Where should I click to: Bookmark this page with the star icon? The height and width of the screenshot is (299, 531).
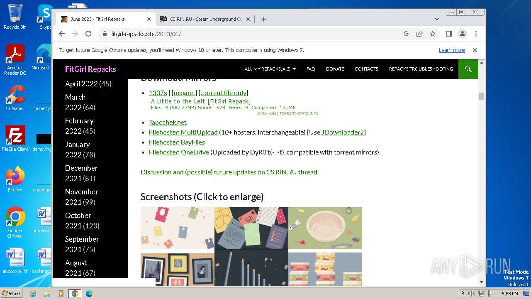coord(433,34)
